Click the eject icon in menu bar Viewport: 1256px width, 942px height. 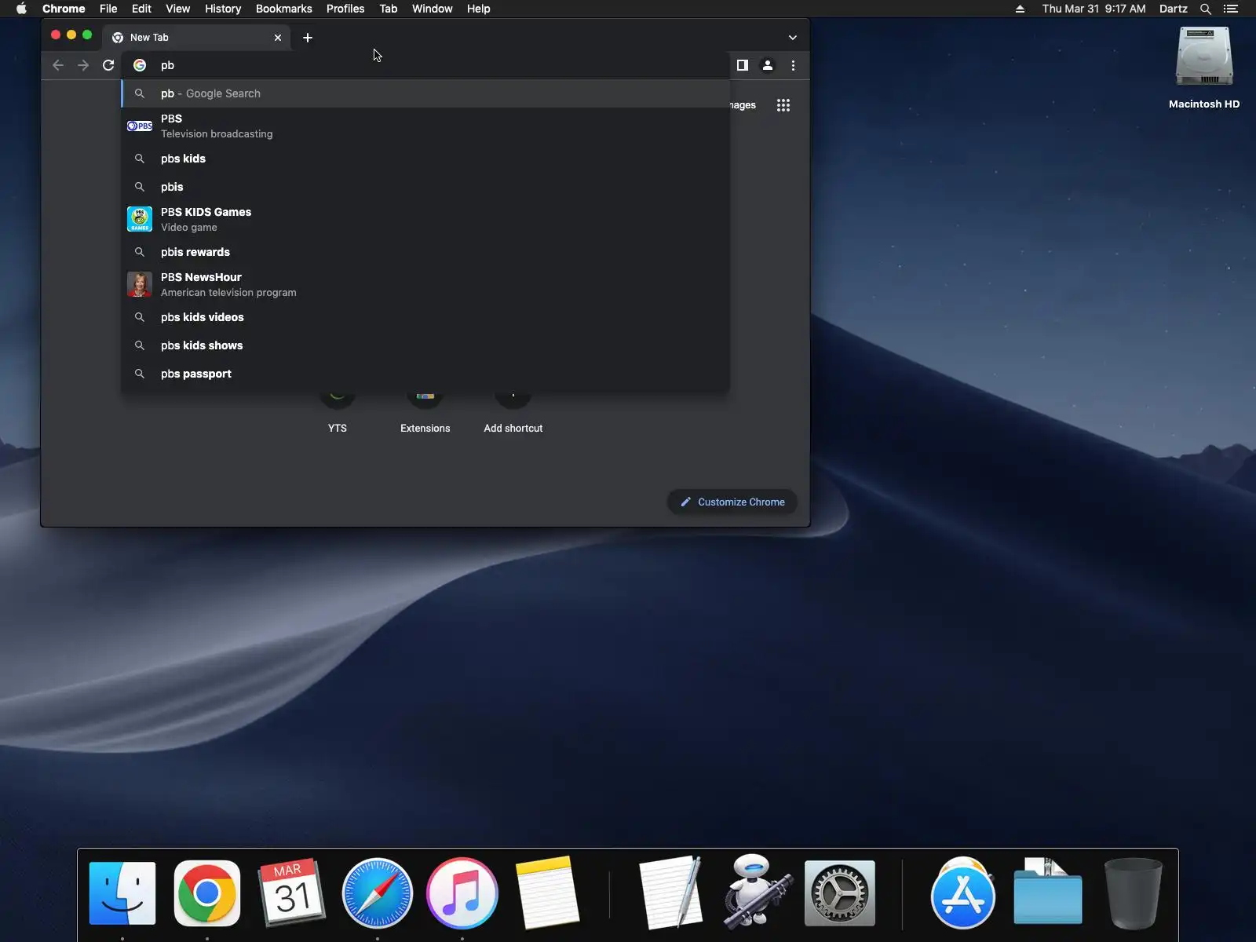click(1020, 9)
